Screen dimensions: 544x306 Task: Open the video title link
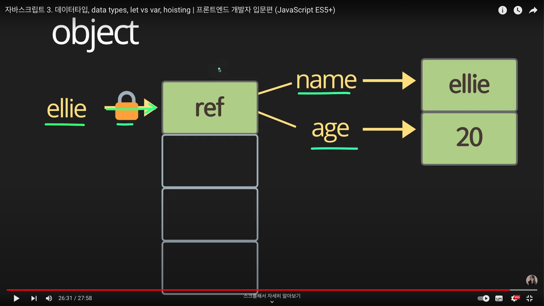[x=170, y=10]
